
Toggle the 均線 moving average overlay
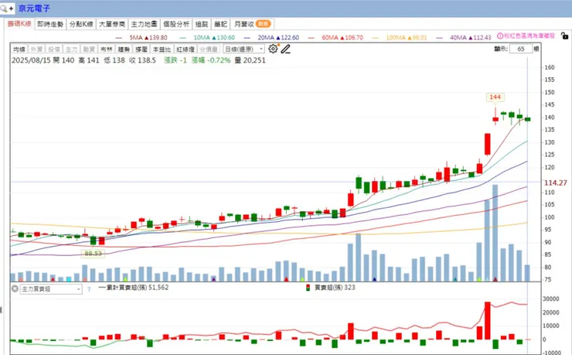pos(19,49)
